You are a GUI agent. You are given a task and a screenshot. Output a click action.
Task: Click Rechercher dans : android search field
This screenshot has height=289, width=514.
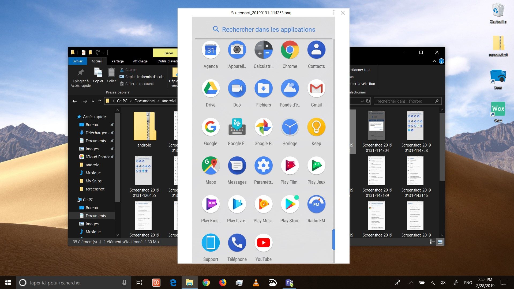[407, 101]
